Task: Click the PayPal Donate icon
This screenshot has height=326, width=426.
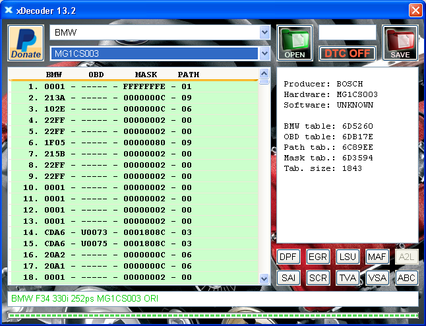Action: pyautogui.click(x=26, y=43)
